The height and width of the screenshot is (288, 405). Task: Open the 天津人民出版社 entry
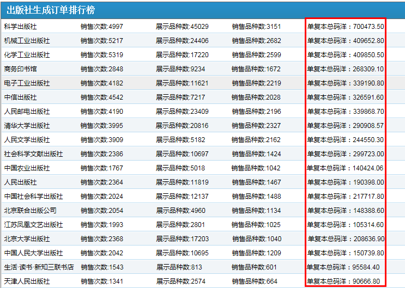[x=27, y=281]
